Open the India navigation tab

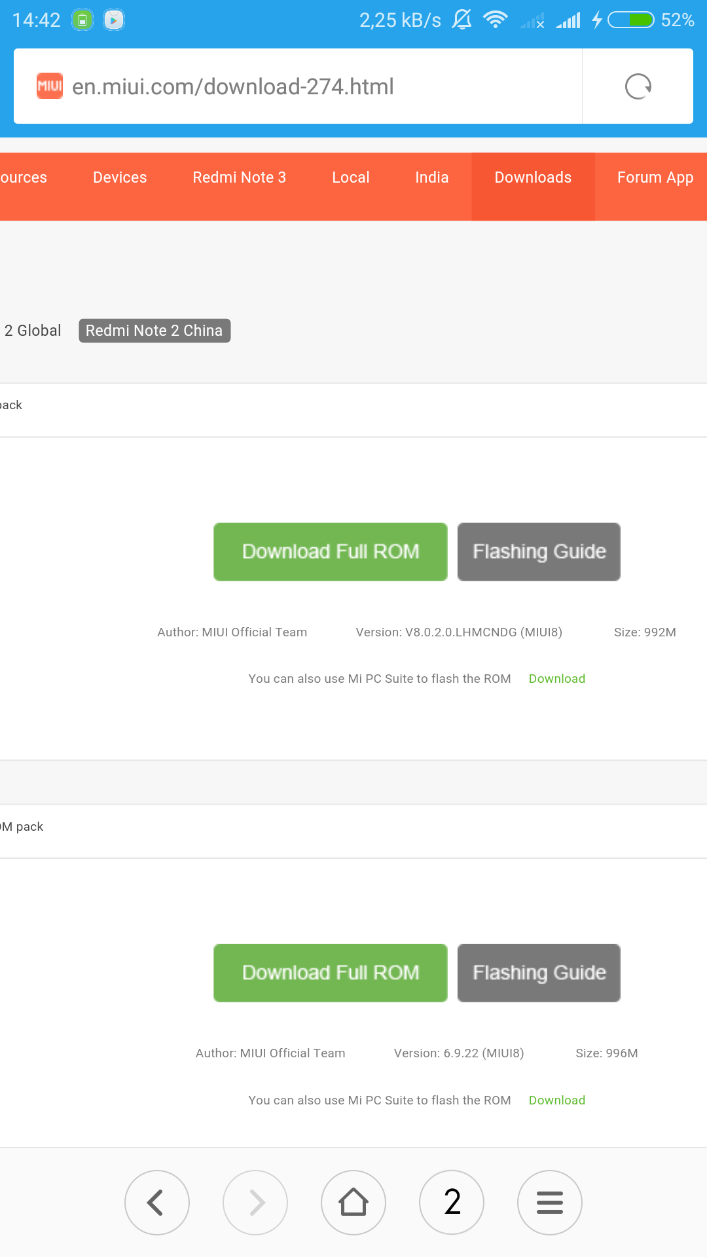point(431,178)
